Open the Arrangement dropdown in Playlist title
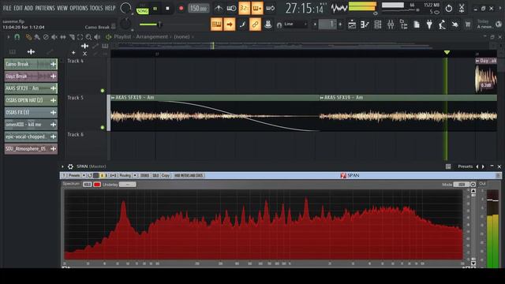This screenshot has height=284, width=505. click(151, 37)
